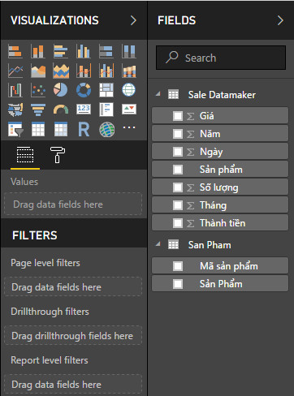Click the table icon beside San Pham
The image size is (294, 396).
point(173,244)
